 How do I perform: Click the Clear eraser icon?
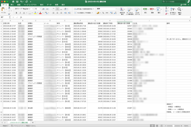[166, 14]
